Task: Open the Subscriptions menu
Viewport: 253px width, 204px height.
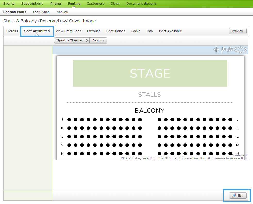Action: tap(32, 4)
